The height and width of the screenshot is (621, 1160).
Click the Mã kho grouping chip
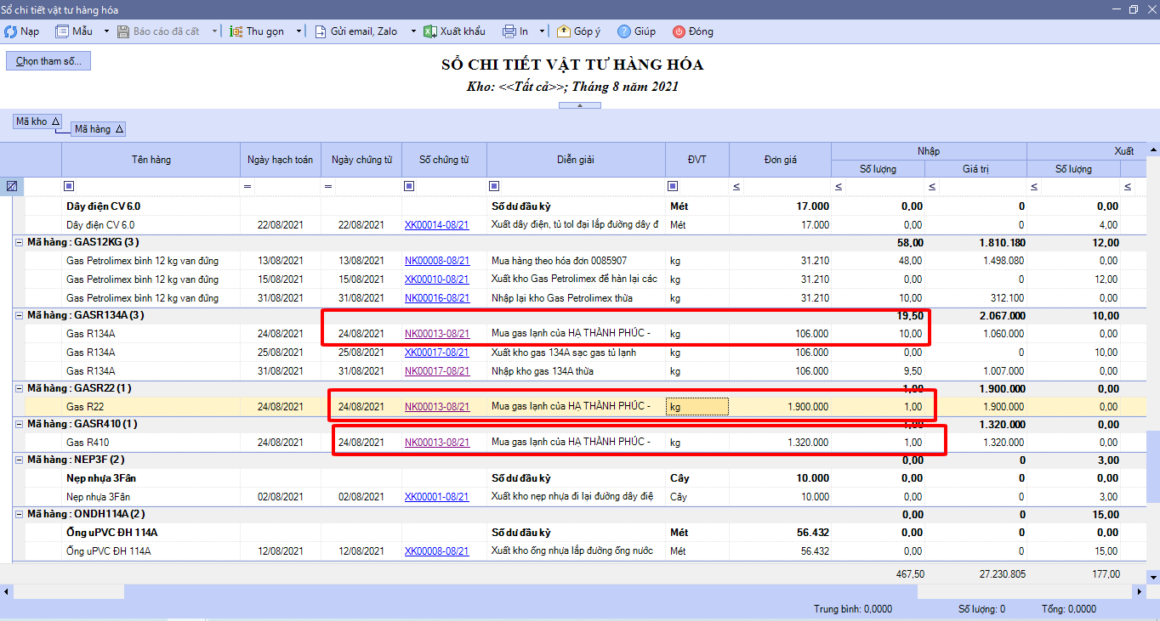37,121
